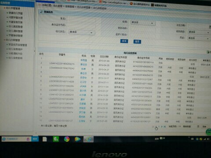Jump to last page in pagination
This screenshot has height=158, width=211.
click(x=165, y=127)
